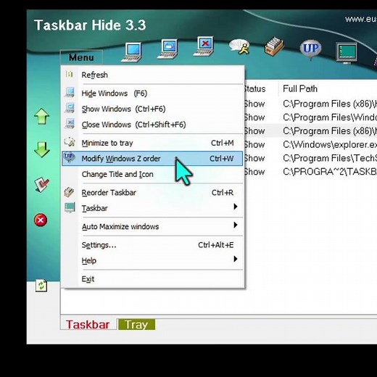Image resolution: width=377 pixels, height=377 pixels.
Task: Switch to the Tray tab
Action: 136,325
